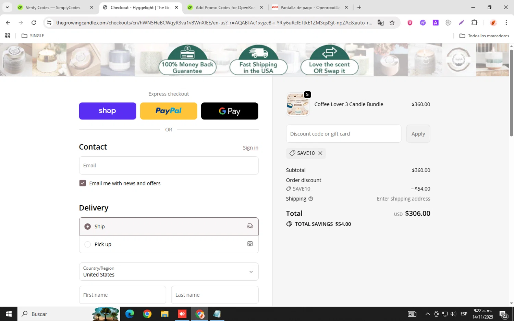
Task: Show hidden system tray icons
Action: click(x=428, y=314)
